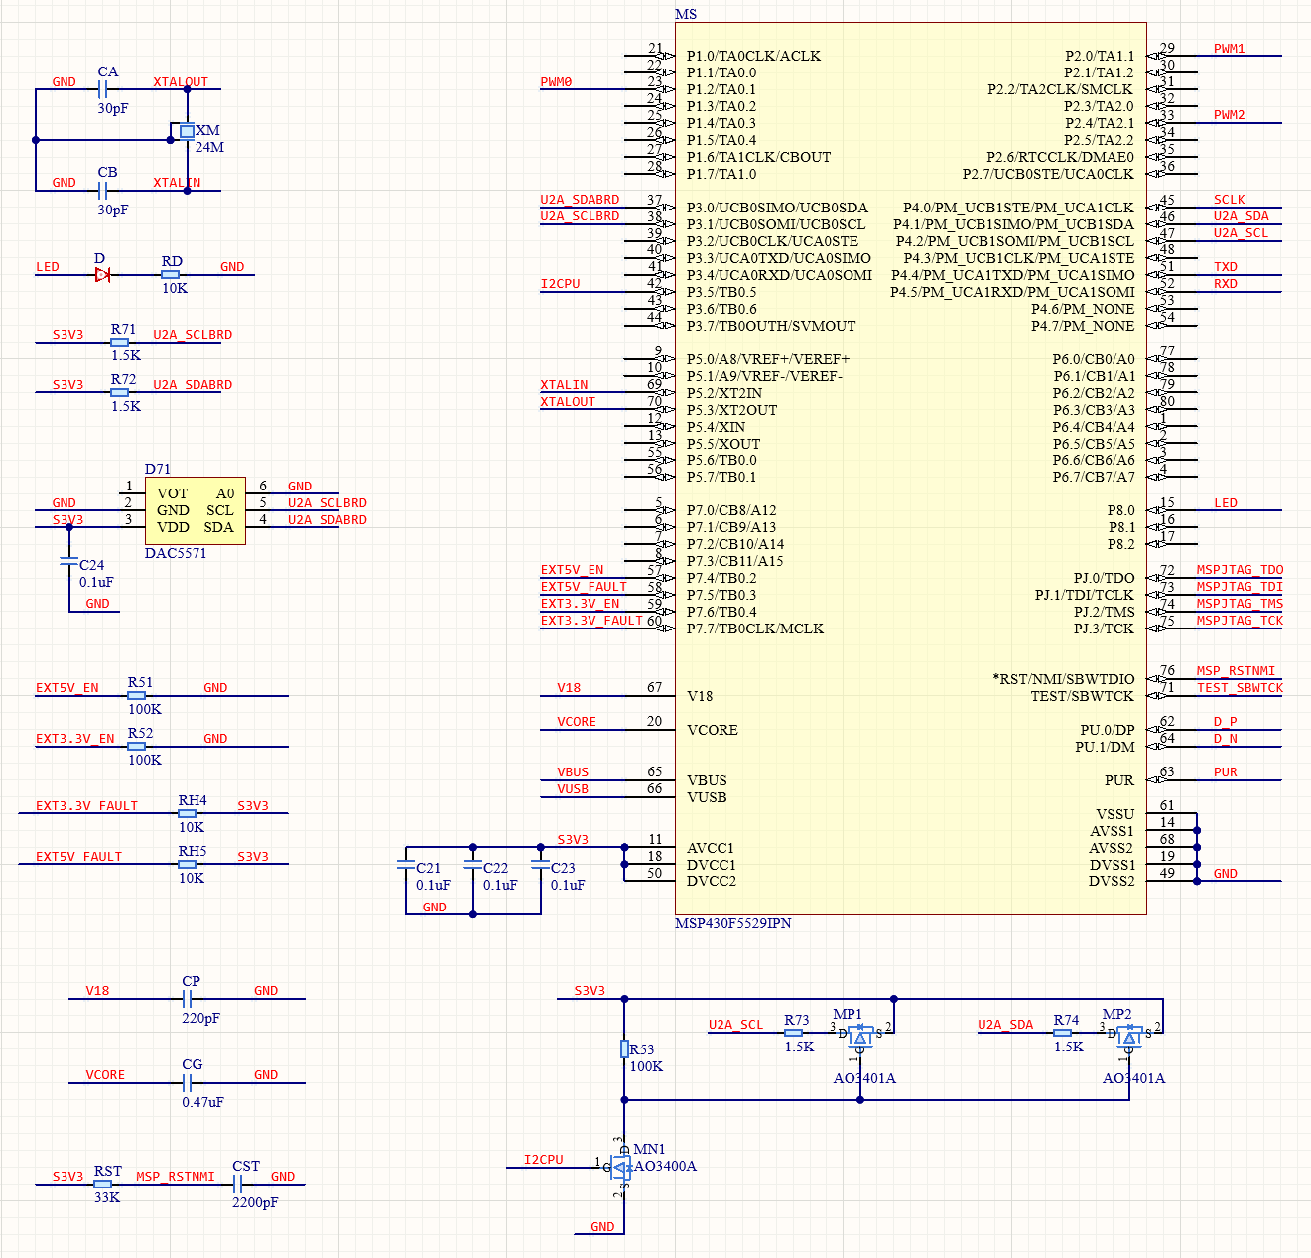
Task: Click the MSPJTAG_TCK net label
Action: coord(1240,621)
